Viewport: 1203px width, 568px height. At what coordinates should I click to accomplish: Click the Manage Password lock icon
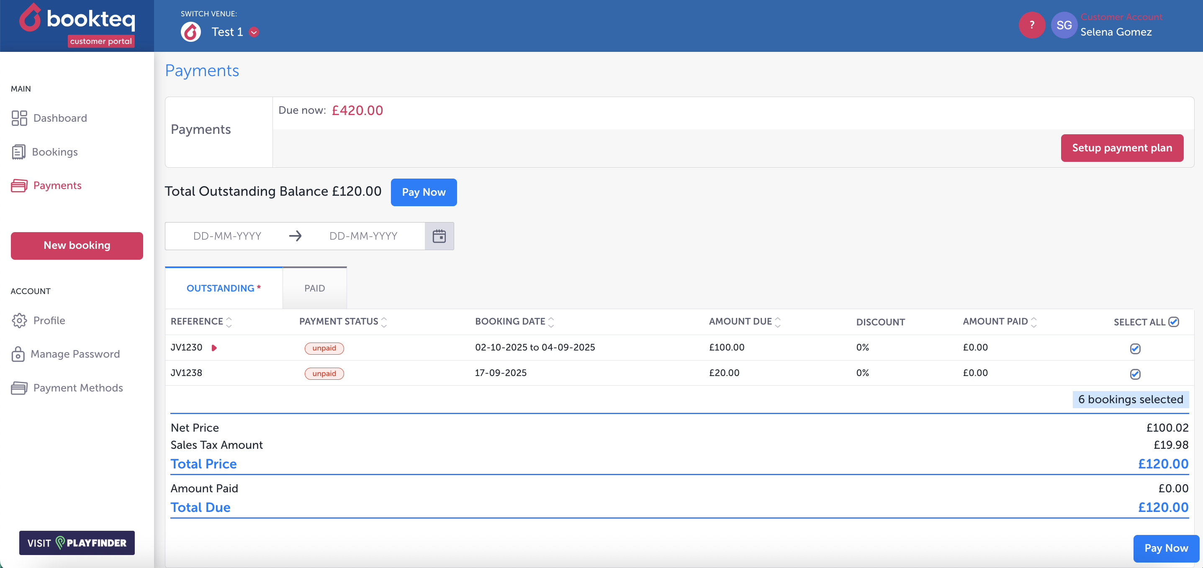click(18, 354)
